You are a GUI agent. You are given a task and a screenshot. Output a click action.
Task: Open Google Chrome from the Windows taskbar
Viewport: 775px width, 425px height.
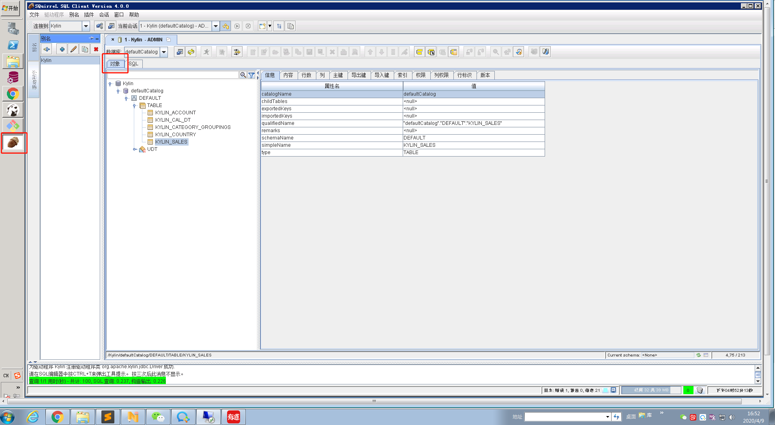[x=57, y=417]
